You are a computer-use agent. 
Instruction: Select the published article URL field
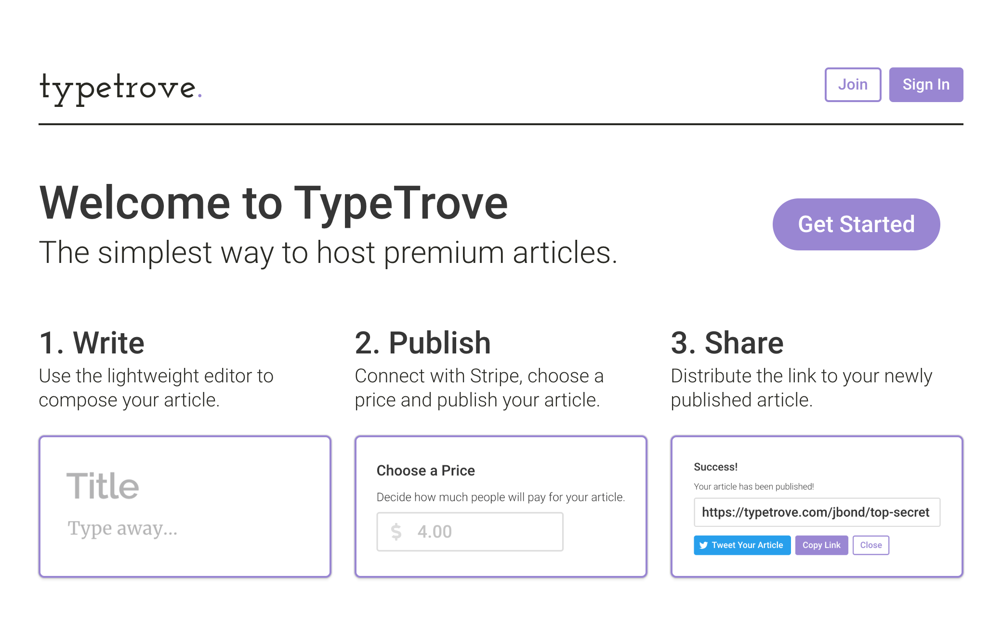pos(816,512)
